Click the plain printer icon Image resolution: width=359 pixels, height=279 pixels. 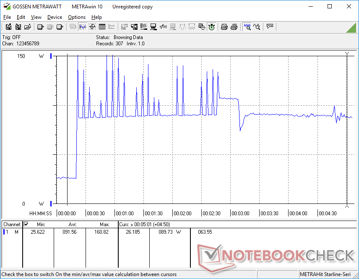[x=234, y=27]
